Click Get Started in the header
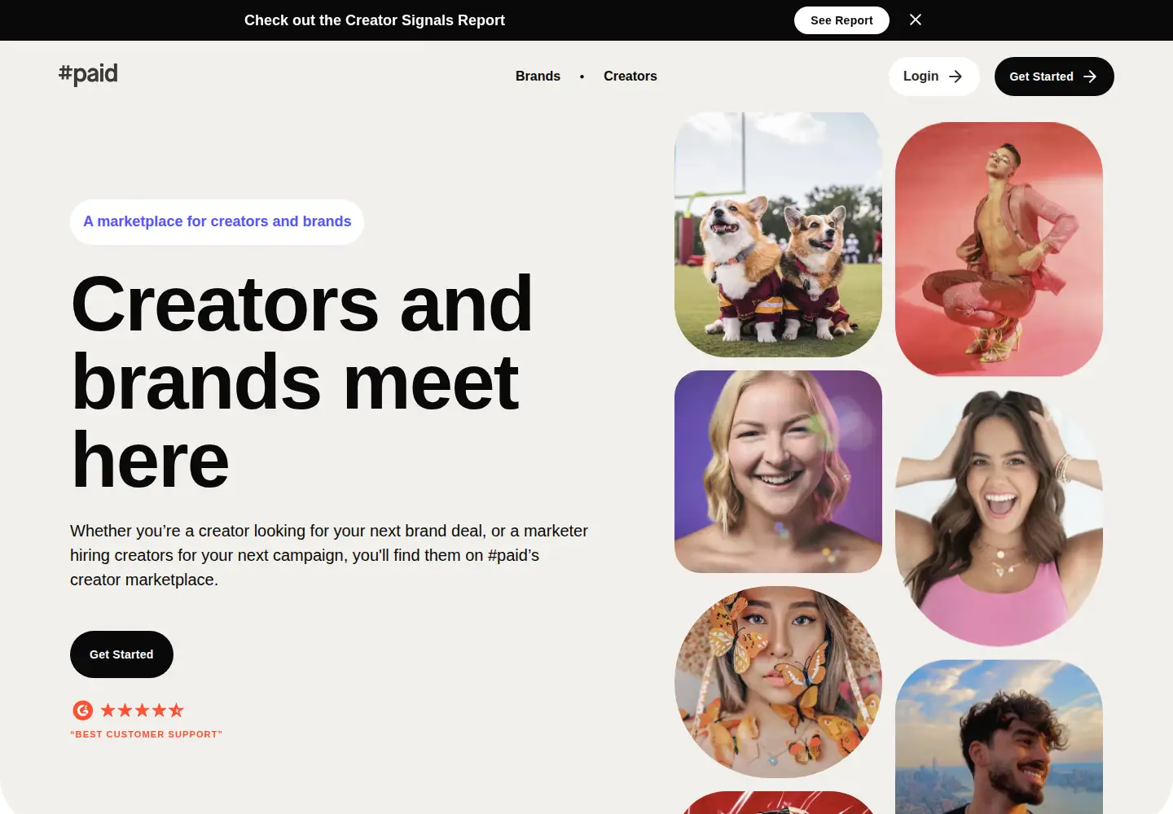Viewport: 1173px width, 814px height. pos(1054,77)
